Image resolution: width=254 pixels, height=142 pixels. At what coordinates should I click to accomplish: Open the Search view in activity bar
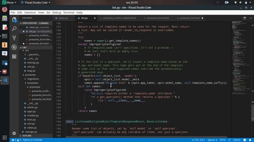pyautogui.click(x=14, y=29)
